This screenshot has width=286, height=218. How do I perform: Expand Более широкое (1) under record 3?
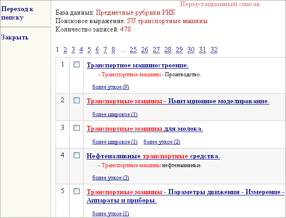tap(115, 142)
